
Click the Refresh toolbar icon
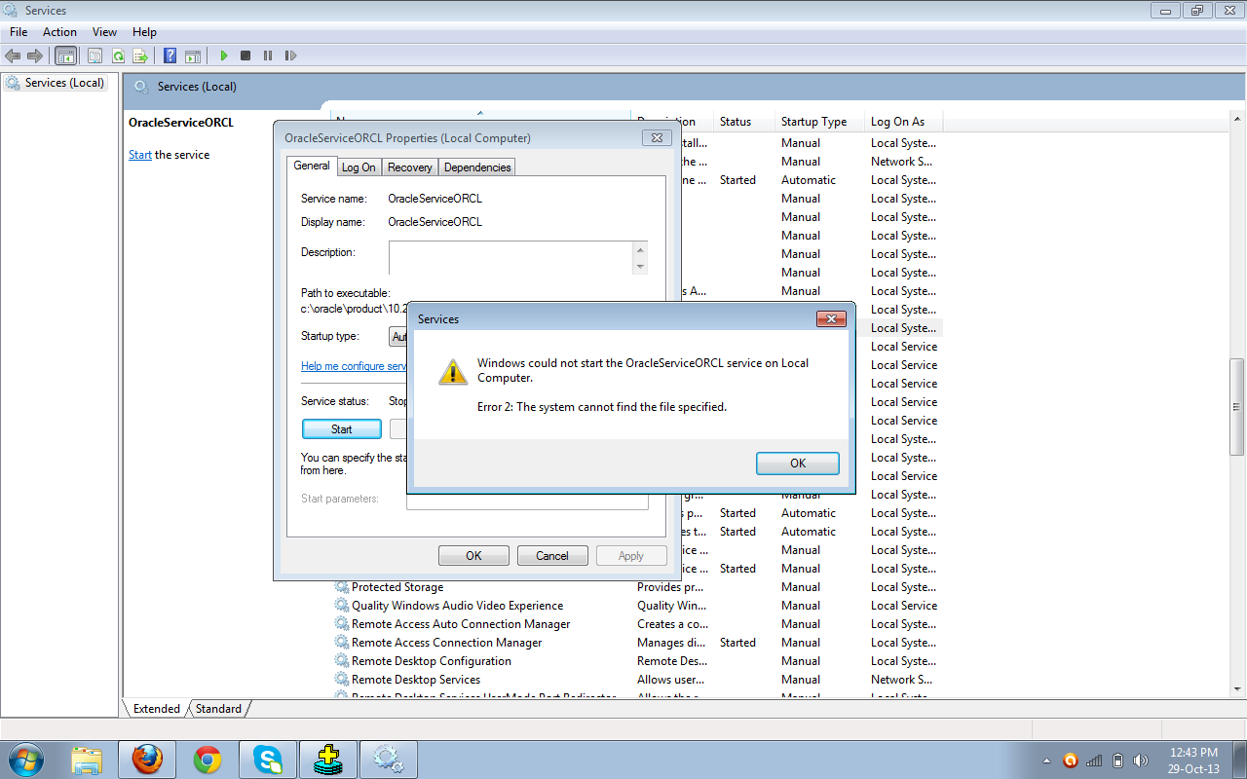coord(118,56)
